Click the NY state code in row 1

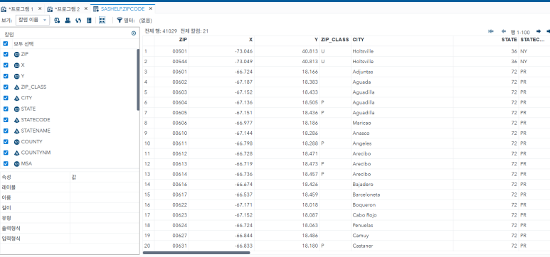tap(534, 51)
